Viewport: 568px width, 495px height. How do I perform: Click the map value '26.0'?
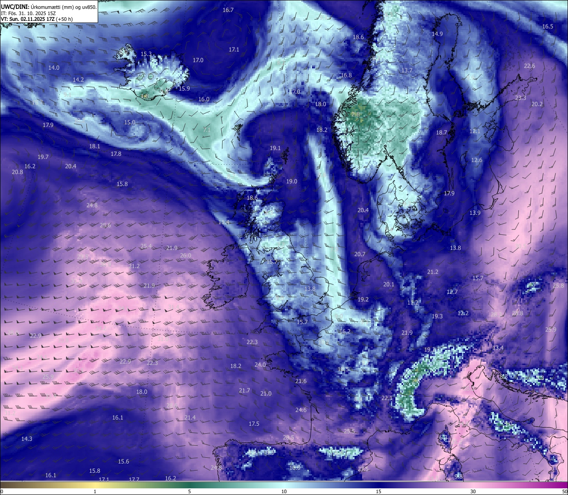click(x=185, y=255)
